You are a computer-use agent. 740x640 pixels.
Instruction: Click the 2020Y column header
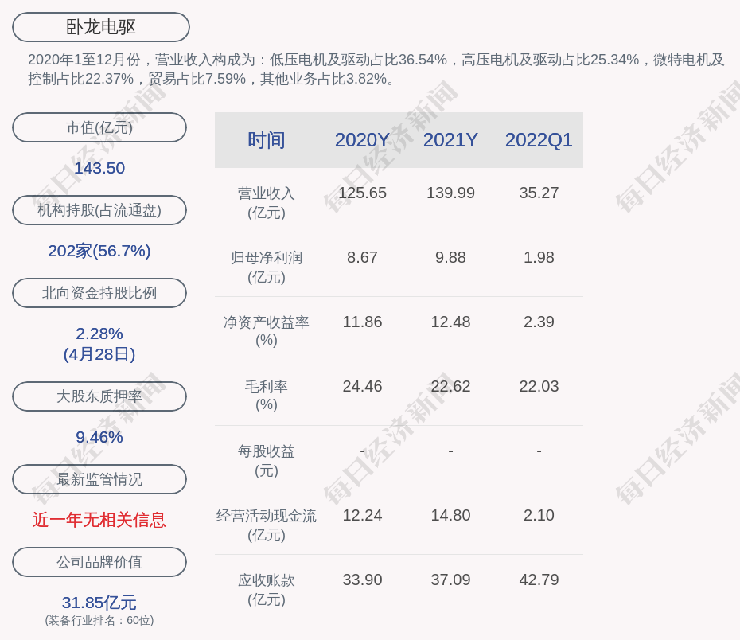(x=362, y=140)
